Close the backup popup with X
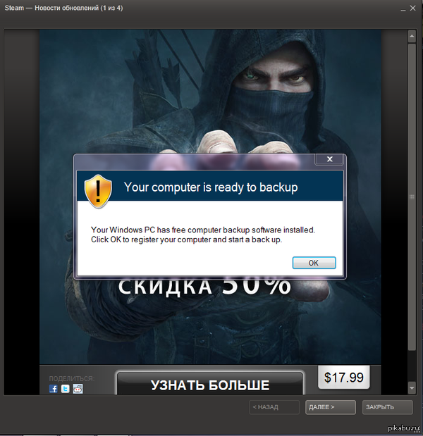 (x=330, y=159)
